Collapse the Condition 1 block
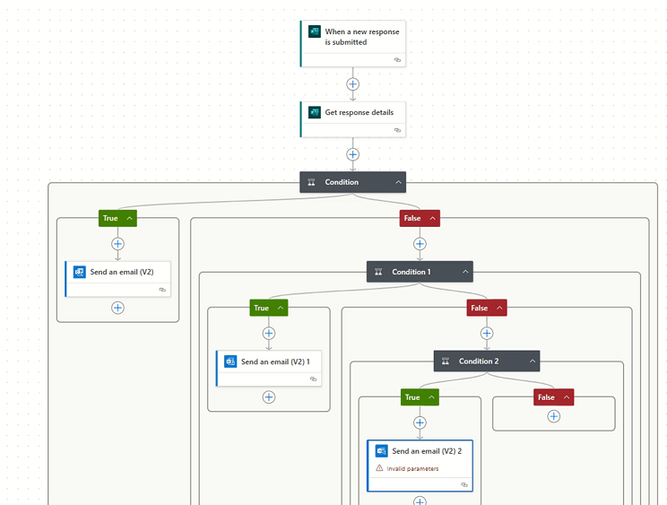This screenshot has height=505, width=667. coord(465,272)
